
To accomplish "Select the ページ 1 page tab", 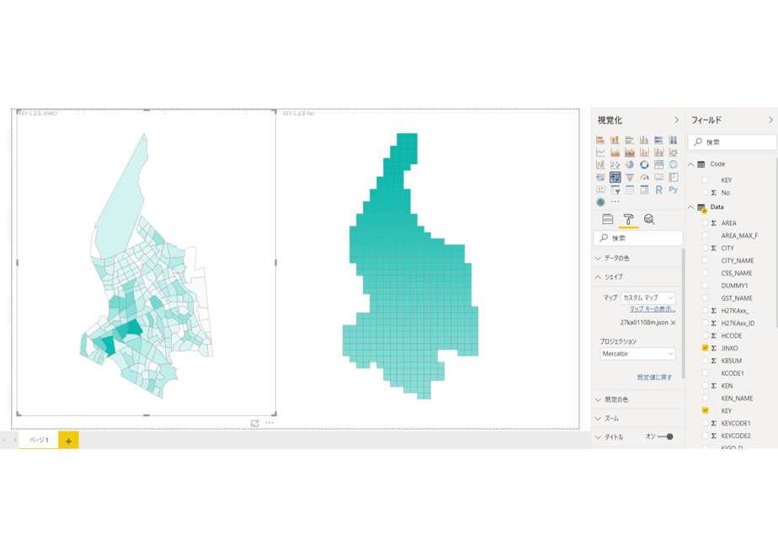I will [39, 440].
